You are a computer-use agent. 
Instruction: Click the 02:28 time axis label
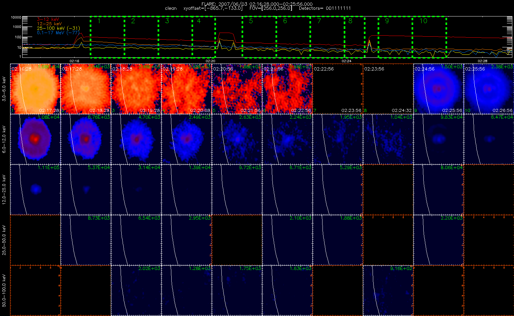coord(482,61)
